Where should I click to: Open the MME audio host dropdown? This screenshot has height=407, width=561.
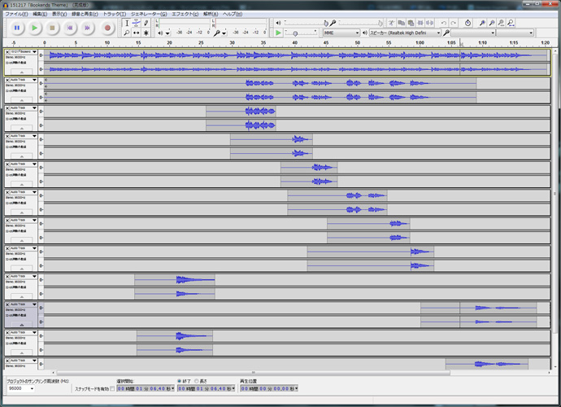(341, 33)
